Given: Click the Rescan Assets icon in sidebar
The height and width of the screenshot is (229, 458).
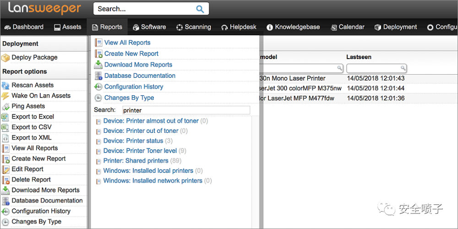Looking at the screenshot, I should 5,86.
